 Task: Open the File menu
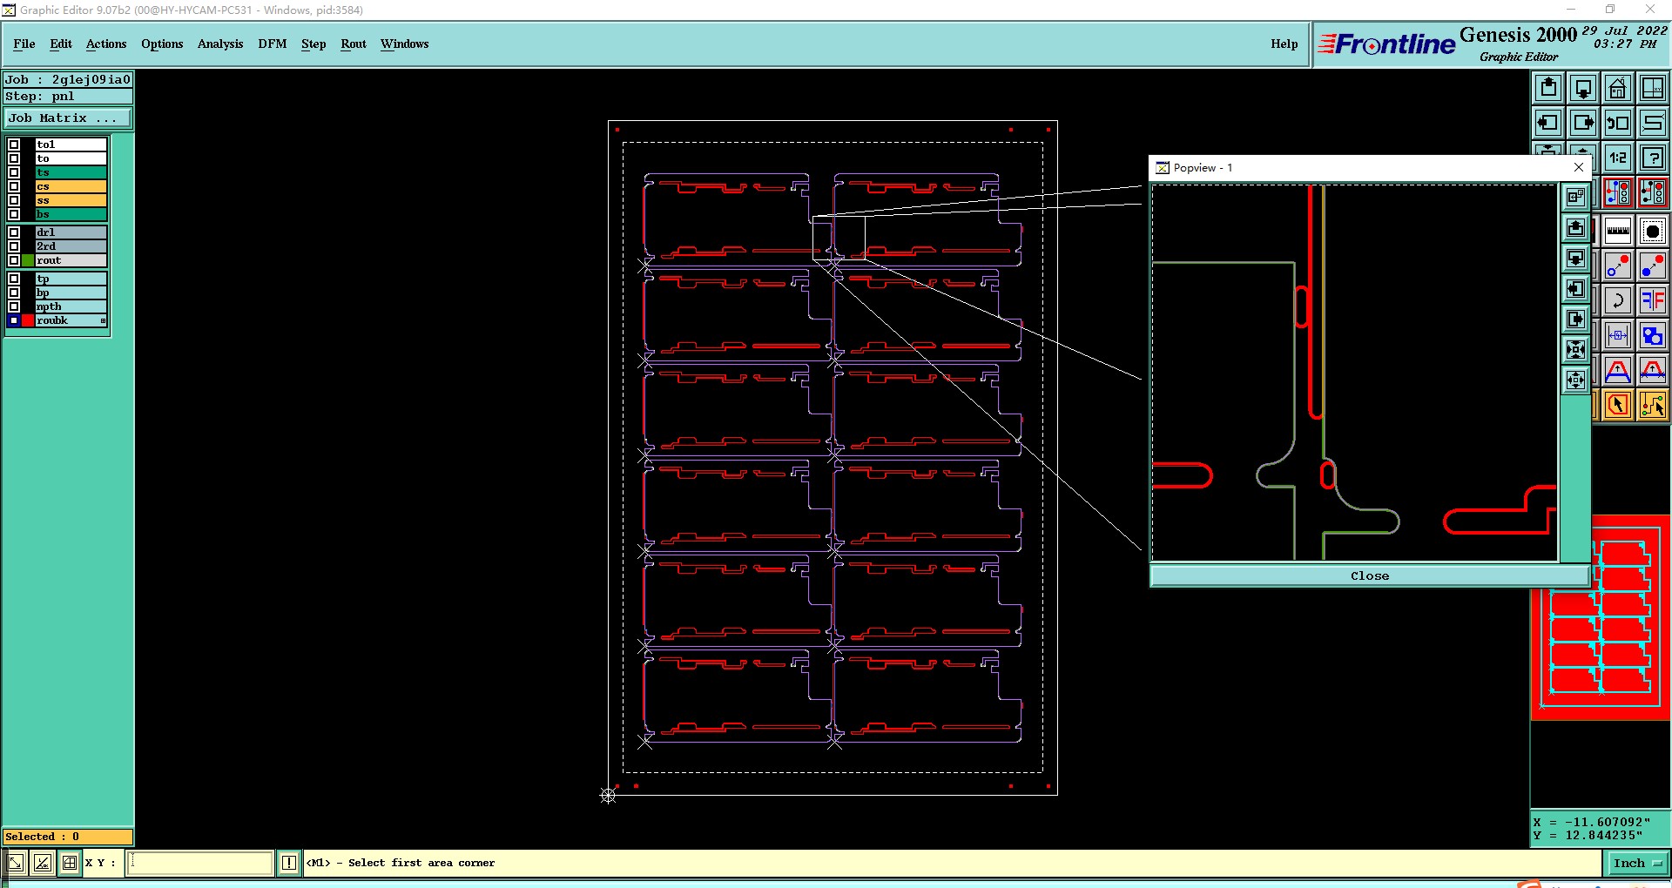[24, 44]
